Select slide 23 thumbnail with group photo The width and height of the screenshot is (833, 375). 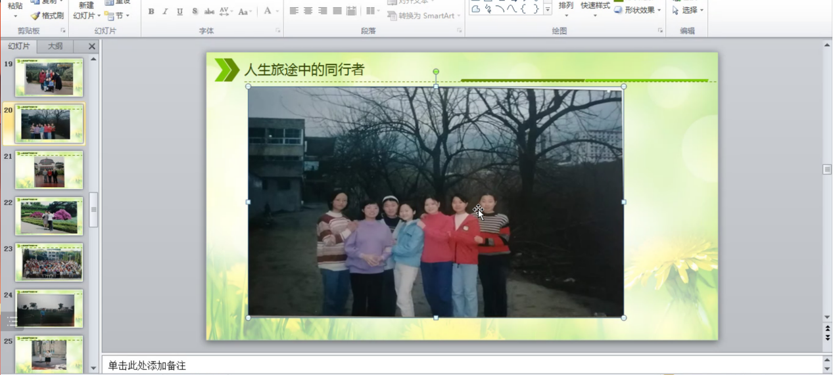(x=49, y=262)
